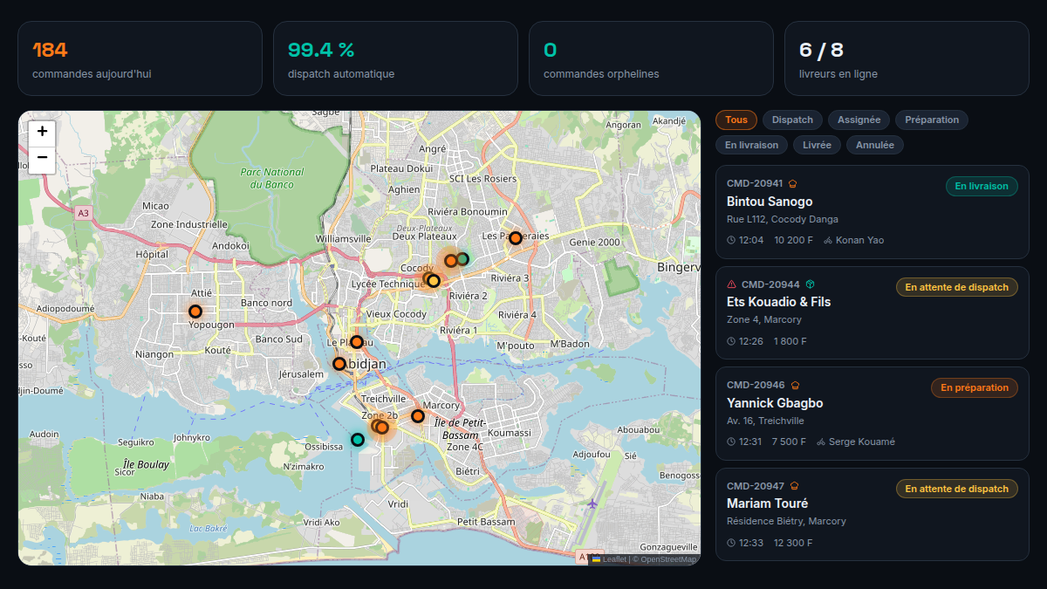
Task: Click the address Av. 16, Treichville
Action: (765, 421)
